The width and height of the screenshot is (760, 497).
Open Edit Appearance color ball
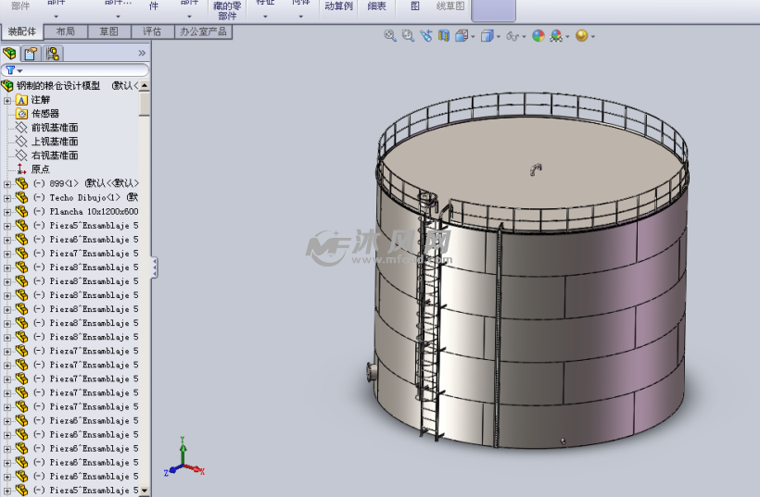click(x=538, y=36)
